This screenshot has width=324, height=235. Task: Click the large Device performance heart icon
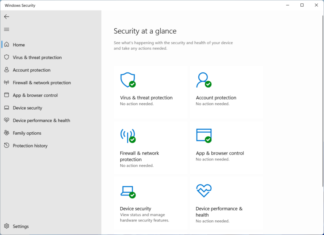[204, 191]
